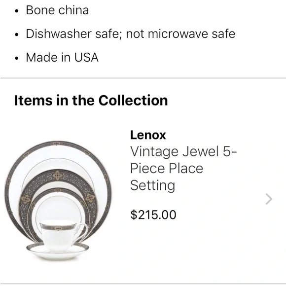The width and height of the screenshot is (286, 286).
Task: Click the $215.00 price text
Action: click(153, 214)
